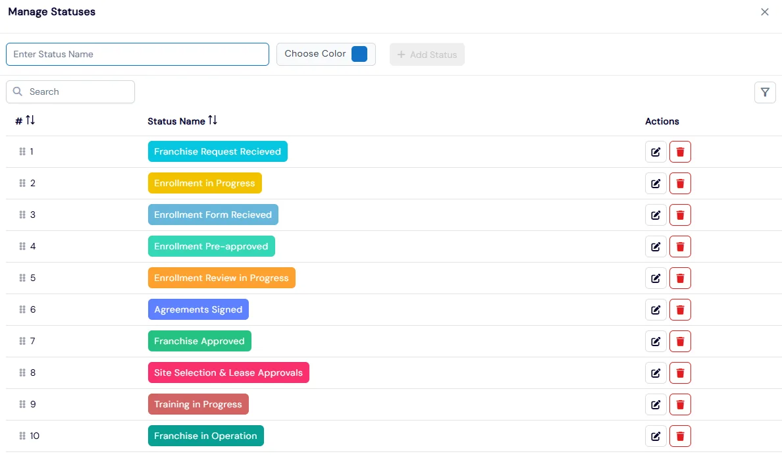Click the Enter Status Name field

coord(137,55)
